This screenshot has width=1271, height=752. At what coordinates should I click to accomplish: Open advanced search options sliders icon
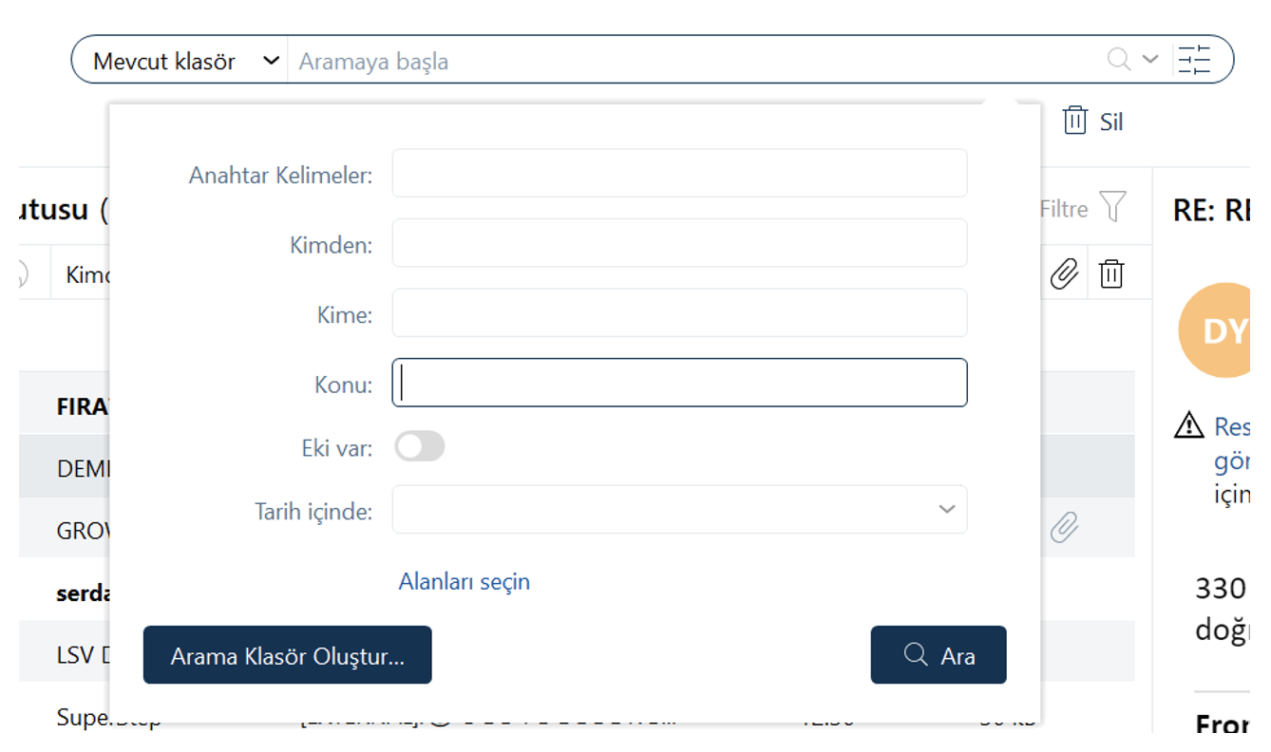1195,60
